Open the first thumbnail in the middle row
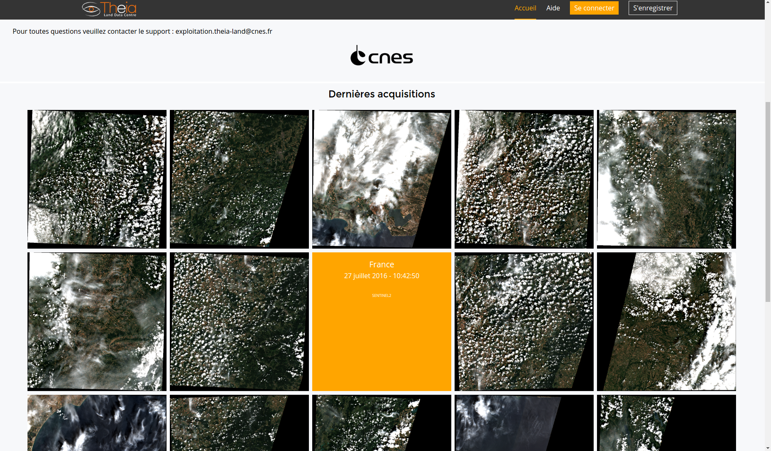Viewport: 771px width, 451px height. [x=97, y=321]
